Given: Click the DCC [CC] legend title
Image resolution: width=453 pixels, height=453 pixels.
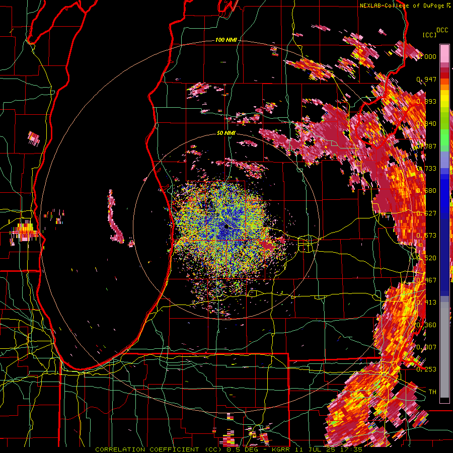Looking at the screenshot, I should point(435,32).
